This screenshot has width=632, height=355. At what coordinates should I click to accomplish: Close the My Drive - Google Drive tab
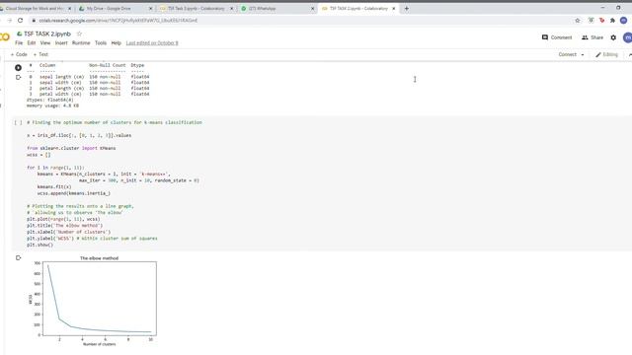(151, 9)
